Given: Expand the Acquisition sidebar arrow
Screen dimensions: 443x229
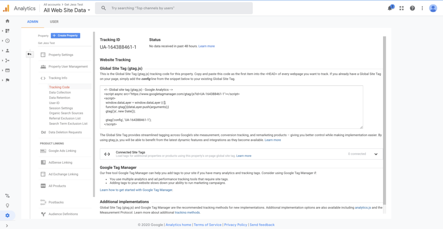Looking at the screenshot, I should [3, 61].
